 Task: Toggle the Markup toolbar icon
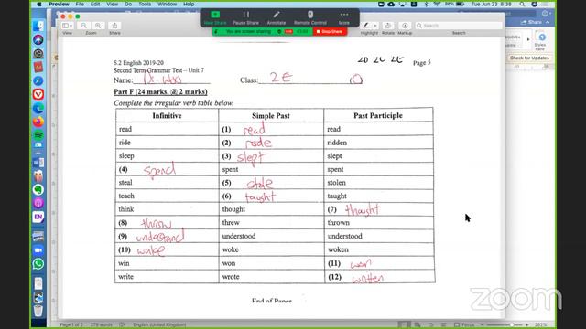405,26
